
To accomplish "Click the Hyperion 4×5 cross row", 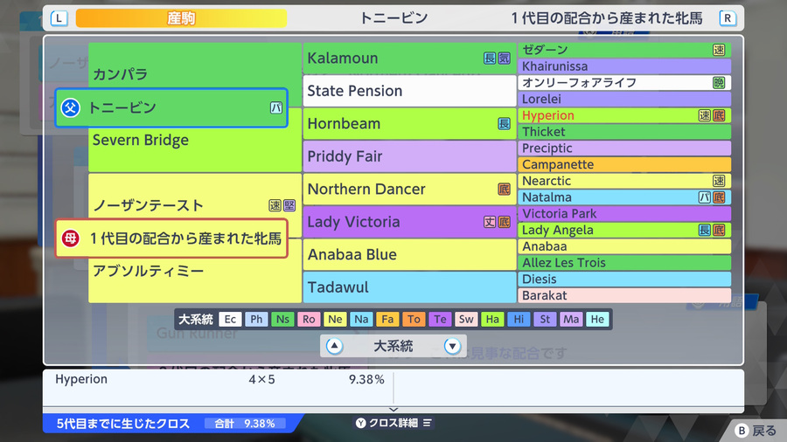I will [219, 379].
